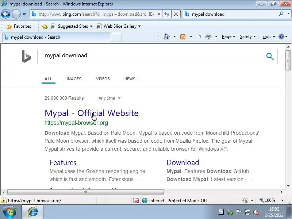Click the status bar warning icon
The width and height of the screenshot is (292, 219).
coord(3,200)
